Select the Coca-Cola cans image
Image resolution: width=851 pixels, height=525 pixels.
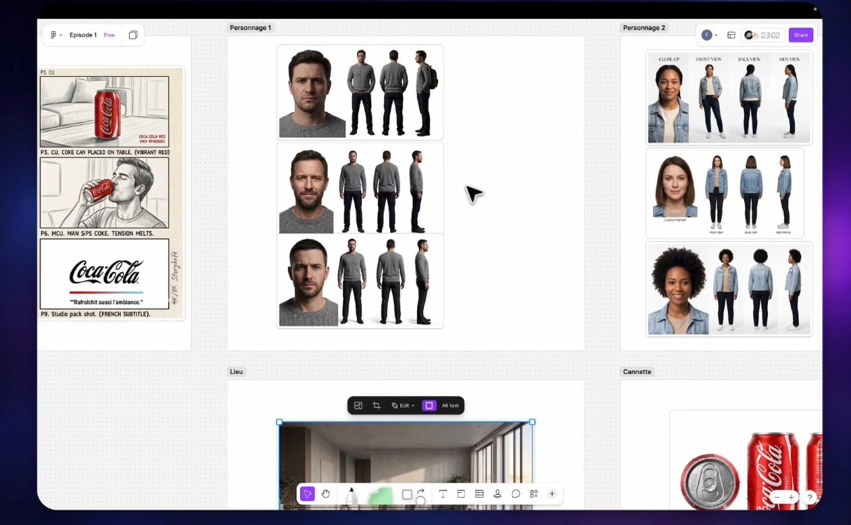(746, 460)
